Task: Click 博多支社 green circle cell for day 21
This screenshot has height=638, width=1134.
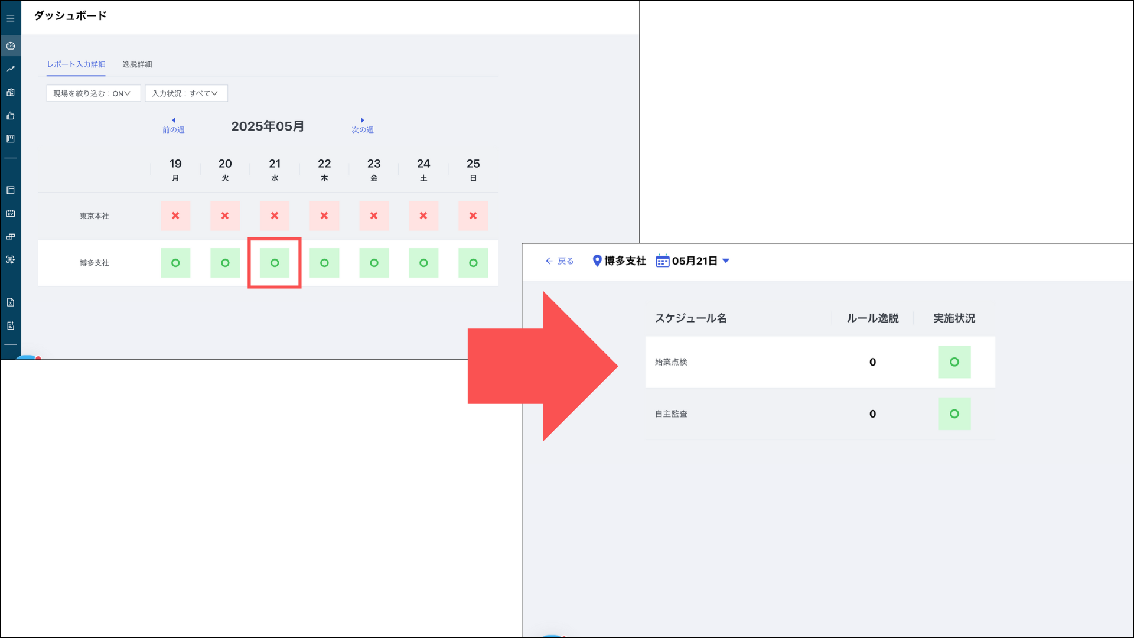Action: [x=275, y=263]
